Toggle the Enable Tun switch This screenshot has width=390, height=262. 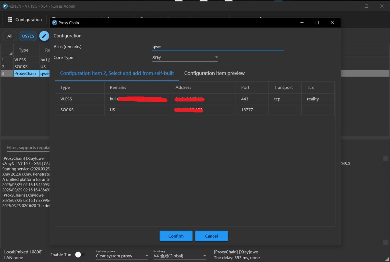click(x=80, y=255)
